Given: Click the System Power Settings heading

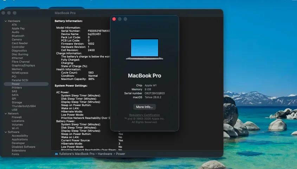Looking at the screenshot, I should [x=71, y=86].
